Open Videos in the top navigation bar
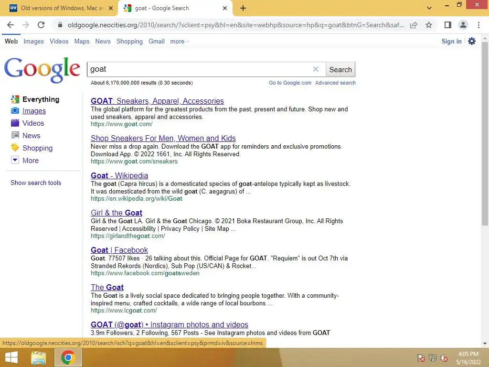 59,41
